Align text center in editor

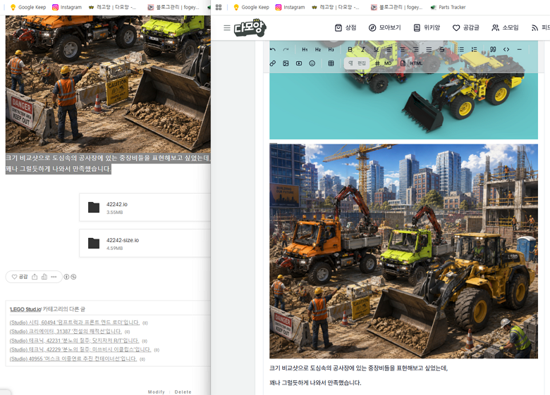(403, 49)
